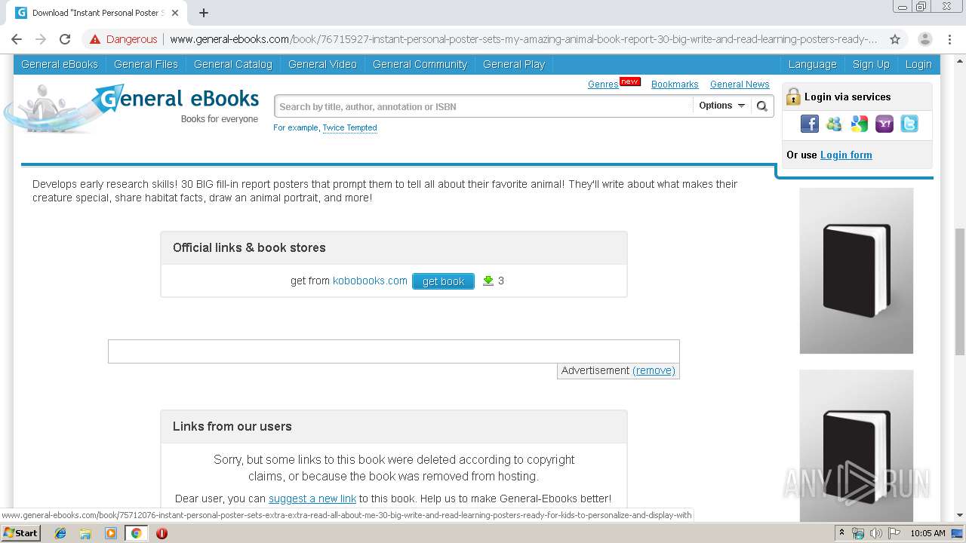Open the General News link
This screenshot has width=966, height=543.
[740, 84]
